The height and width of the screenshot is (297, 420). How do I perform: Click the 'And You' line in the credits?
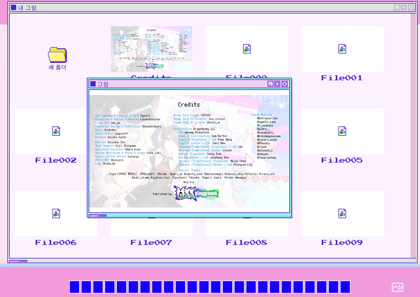(189, 182)
